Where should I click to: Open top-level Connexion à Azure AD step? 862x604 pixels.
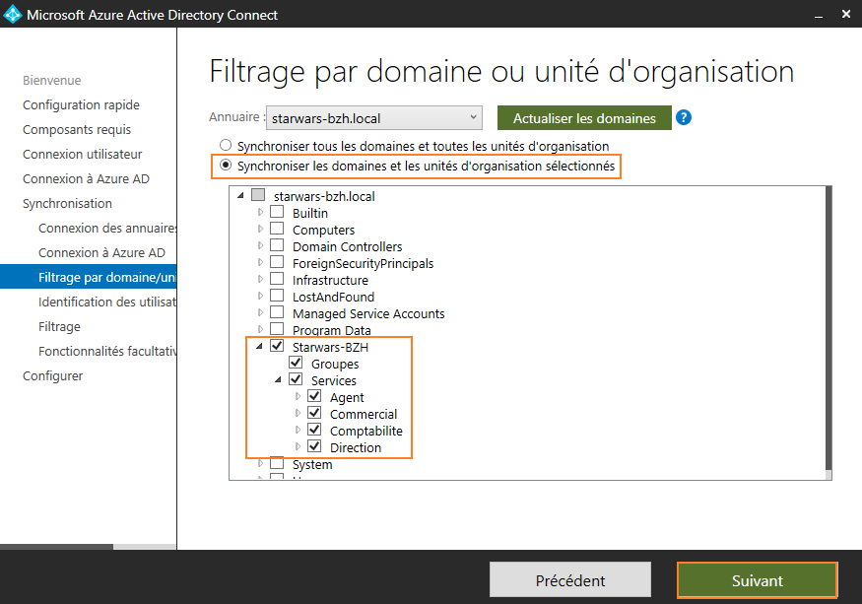(x=86, y=178)
